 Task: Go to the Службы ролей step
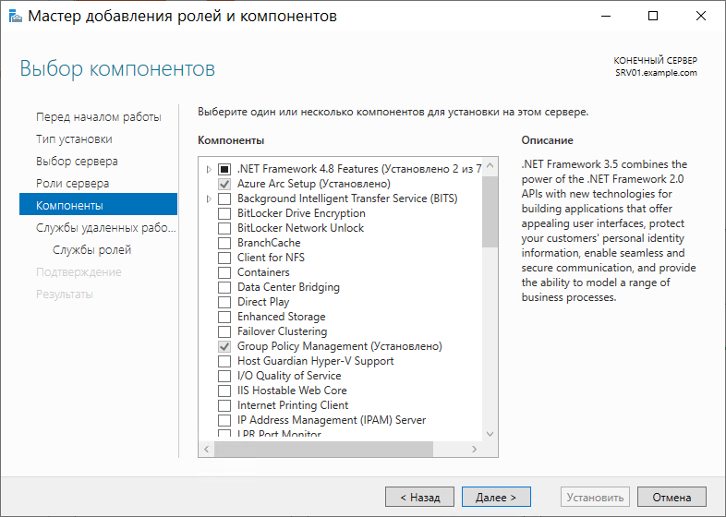[x=92, y=250]
